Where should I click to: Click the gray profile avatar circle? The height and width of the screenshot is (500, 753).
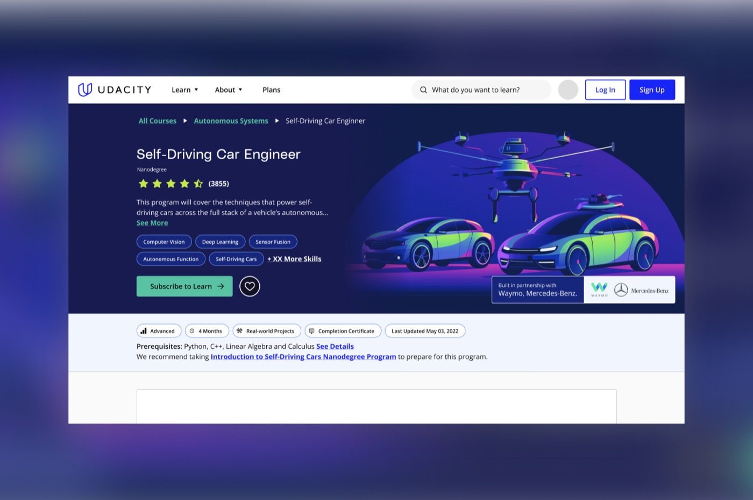[x=568, y=90]
